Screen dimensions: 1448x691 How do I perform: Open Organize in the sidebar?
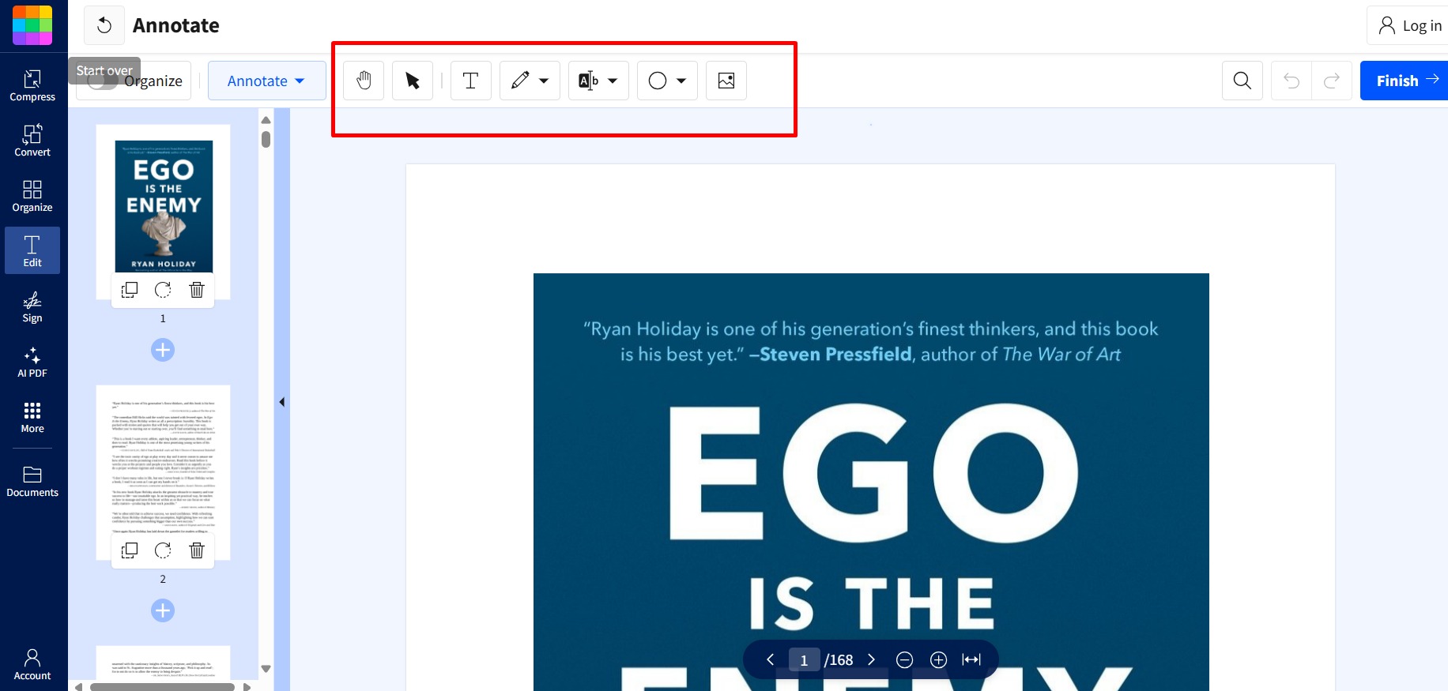click(x=32, y=196)
